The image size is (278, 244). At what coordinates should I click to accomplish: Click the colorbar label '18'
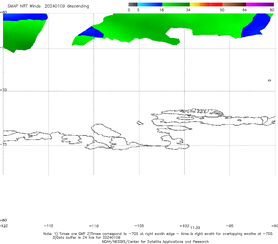161,10
